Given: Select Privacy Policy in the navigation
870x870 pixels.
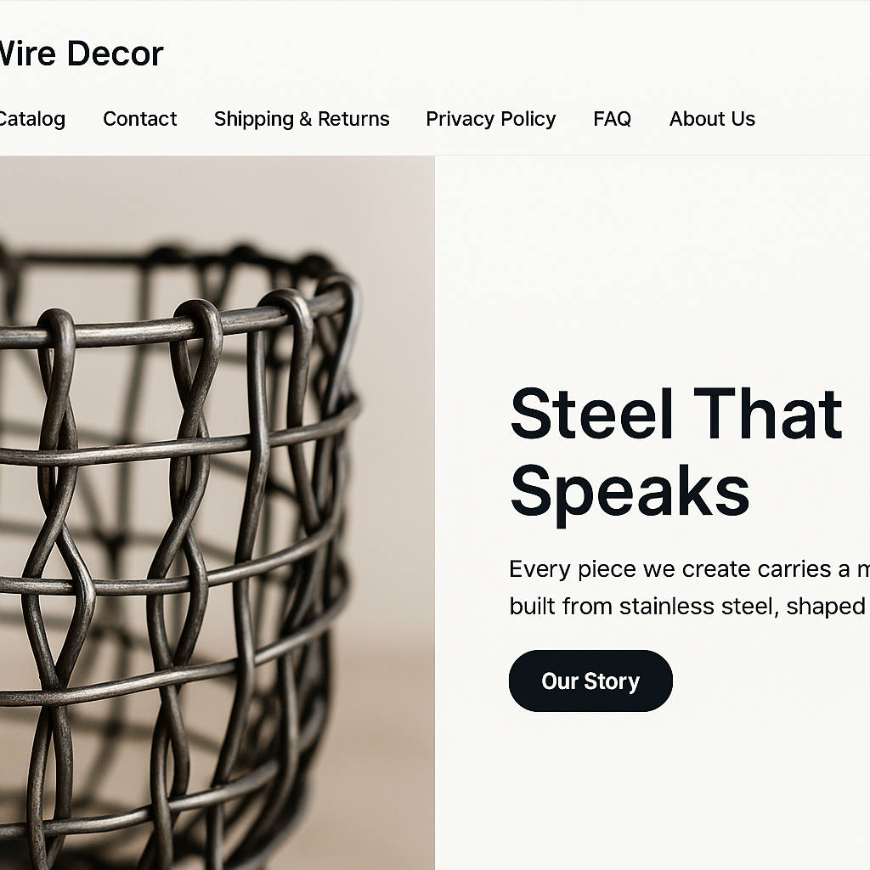Looking at the screenshot, I should coord(491,119).
